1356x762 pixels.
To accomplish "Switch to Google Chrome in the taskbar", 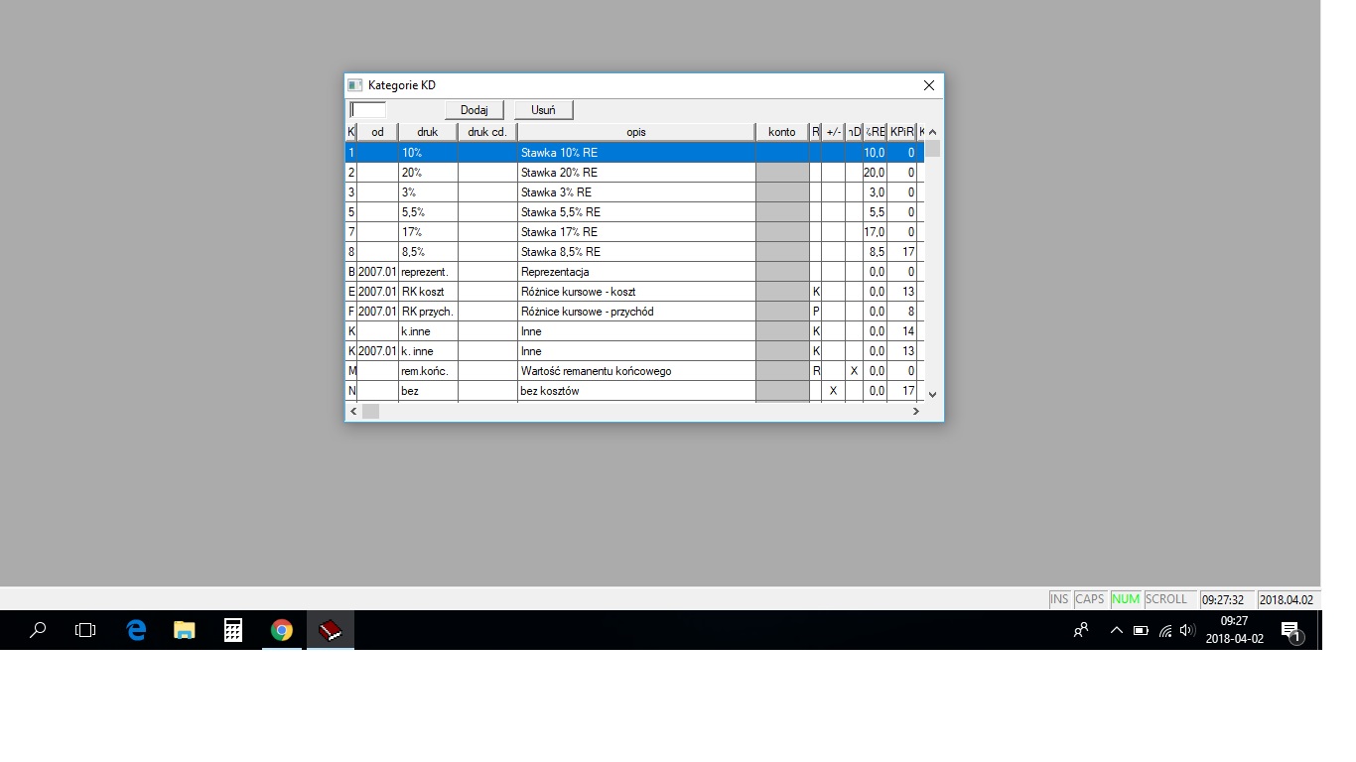I will (282, 630).
